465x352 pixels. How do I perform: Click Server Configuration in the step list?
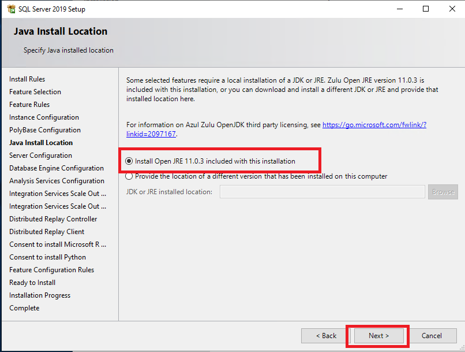pos(40,155)
